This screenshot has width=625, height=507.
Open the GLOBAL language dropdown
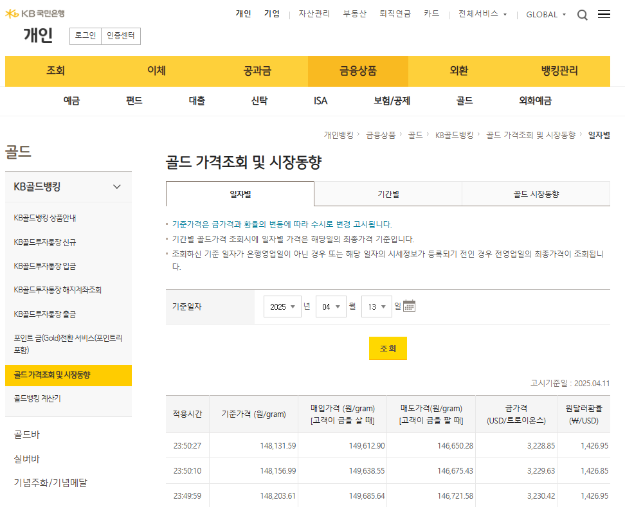coord(546,14)
